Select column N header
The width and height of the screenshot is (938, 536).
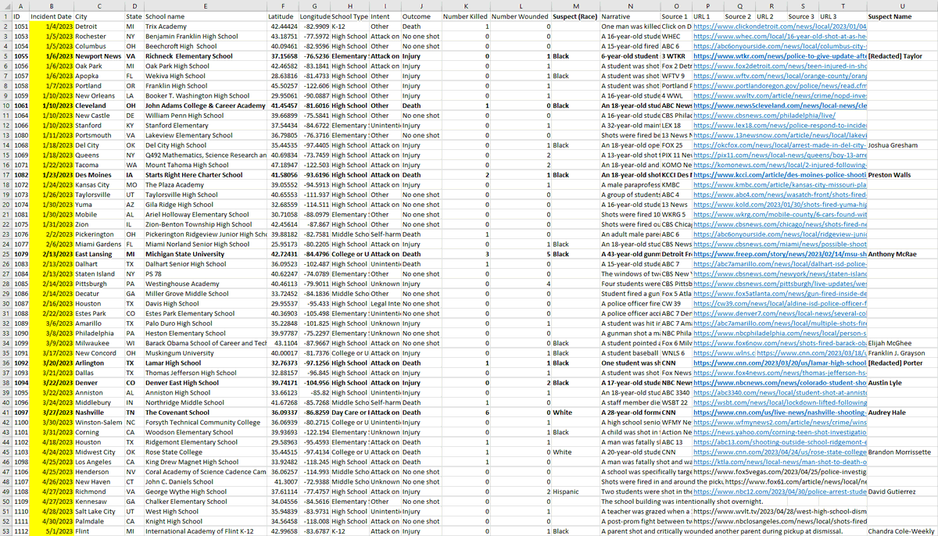click(631, 5)
